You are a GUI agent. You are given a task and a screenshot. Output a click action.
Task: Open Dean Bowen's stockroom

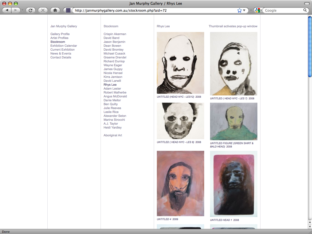coord(112,46)
